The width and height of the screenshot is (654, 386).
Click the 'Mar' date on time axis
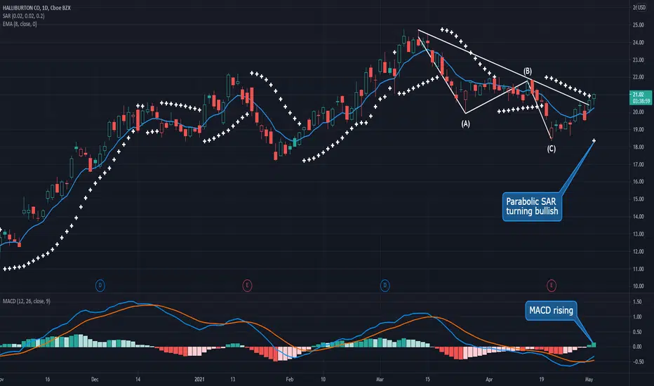coord(380,379)
